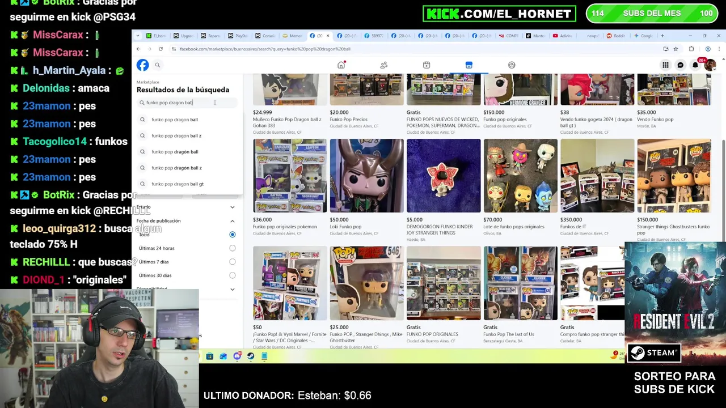
Task: Go to Facebook Home feed icon
Action: point(341,65)
